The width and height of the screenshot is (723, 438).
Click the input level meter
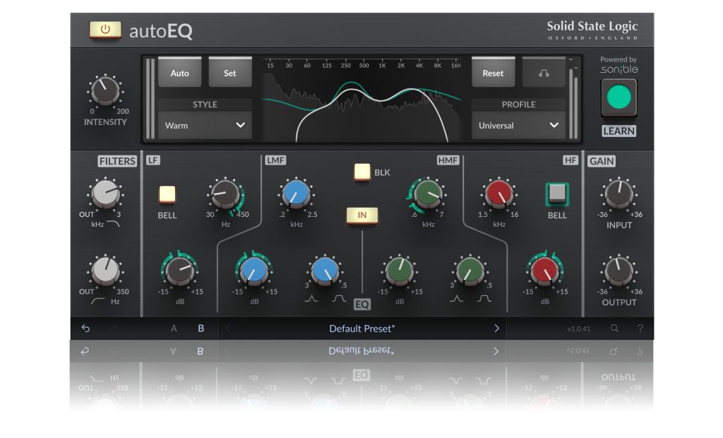pos(150,99)
